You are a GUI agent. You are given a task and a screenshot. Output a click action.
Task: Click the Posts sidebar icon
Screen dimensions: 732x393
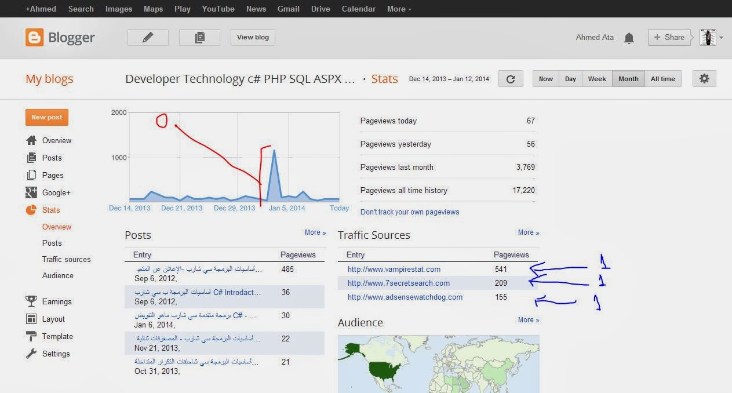coord(31,158)
